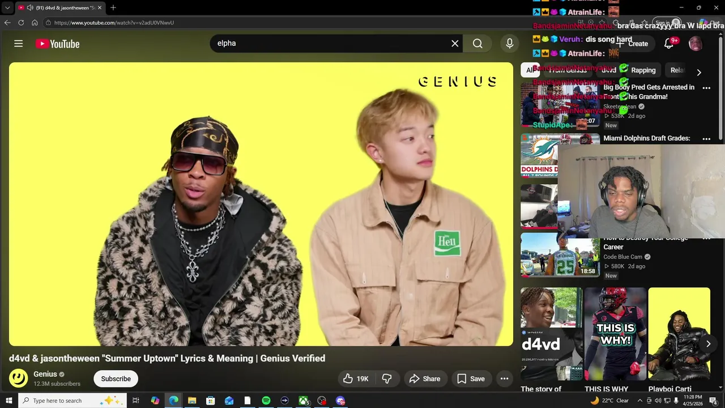Open options for Big Body Pred video
725x408 pixels.
point(706,88)
